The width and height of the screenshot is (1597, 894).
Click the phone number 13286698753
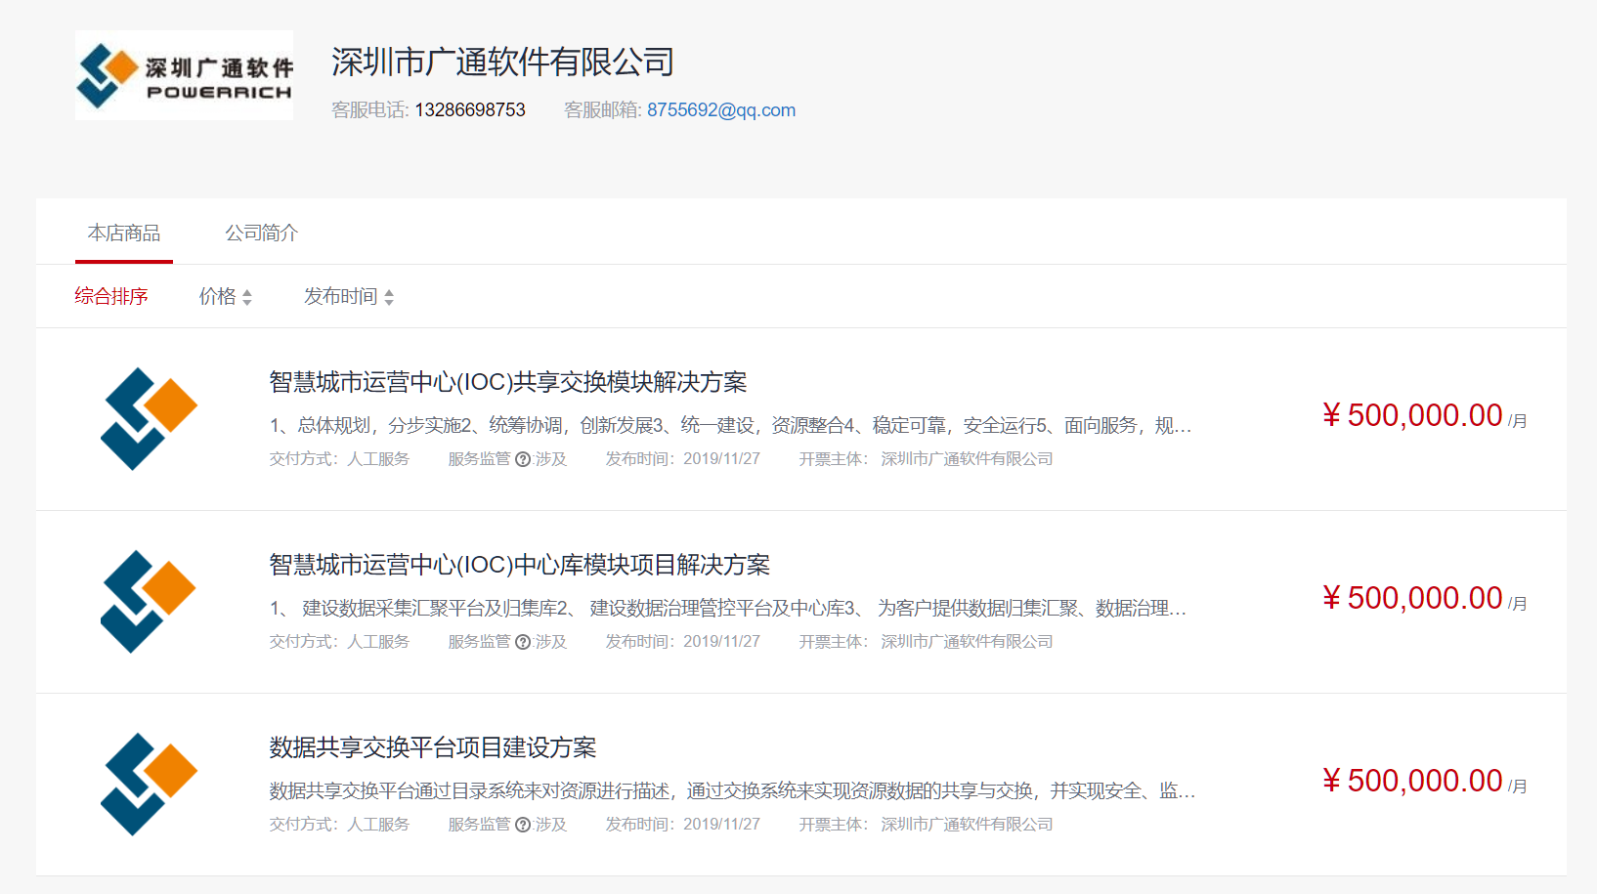click(470, 110)
